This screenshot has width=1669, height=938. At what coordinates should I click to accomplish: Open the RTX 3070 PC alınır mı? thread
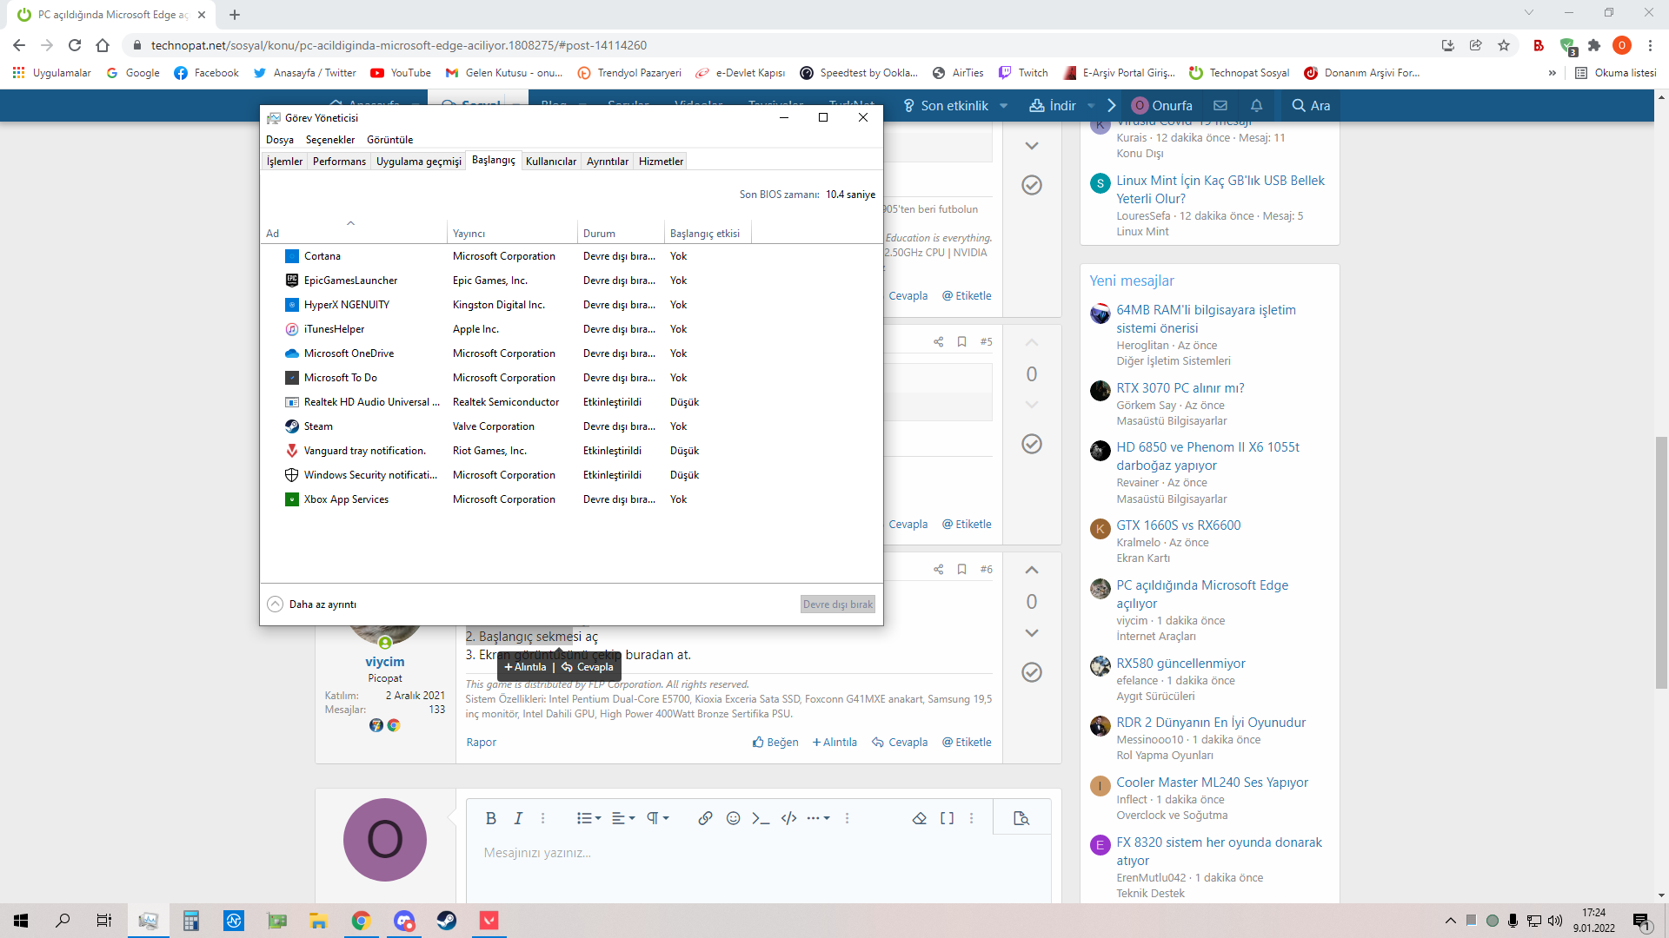pyautogui.click(x=1180, y=388)
